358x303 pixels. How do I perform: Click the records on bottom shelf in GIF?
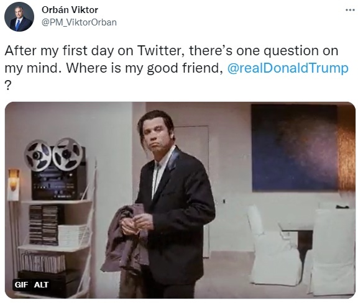pyautogui.click(x=44, y=263)
